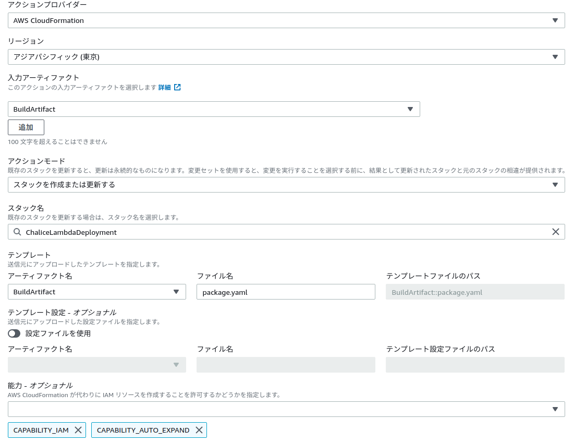Click the 追加 button
574x442 pixels.
click(26, 127)
